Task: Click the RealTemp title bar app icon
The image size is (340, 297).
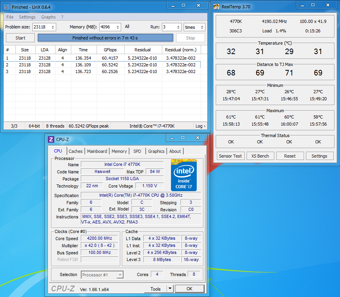Action: (216, 7)
